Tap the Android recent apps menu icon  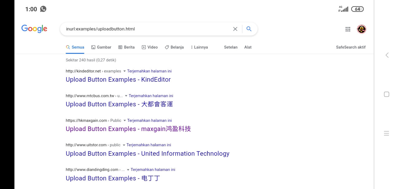pyautogui.click(x=387, y=133)
